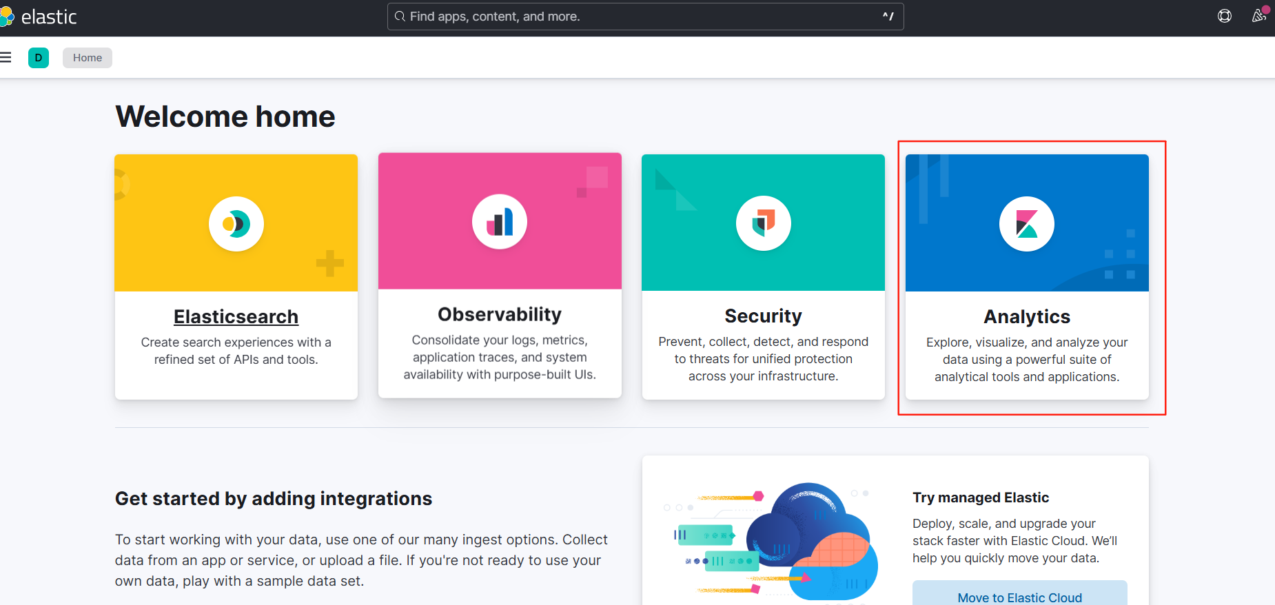Open the Default space selector avatar
1275x605 pixels.
39,58
